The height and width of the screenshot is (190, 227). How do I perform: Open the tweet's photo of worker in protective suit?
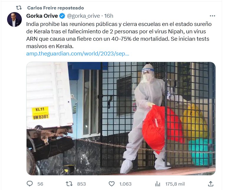[121, 119]
